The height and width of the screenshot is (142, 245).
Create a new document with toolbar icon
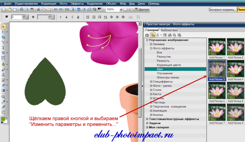(4, 10)
